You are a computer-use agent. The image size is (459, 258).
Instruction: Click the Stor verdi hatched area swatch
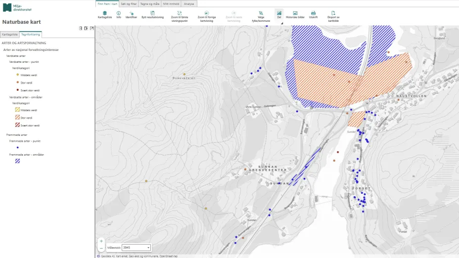tap(17, 118)
